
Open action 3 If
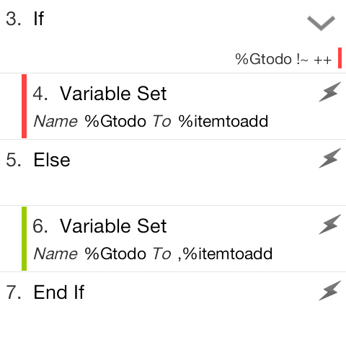39,19
